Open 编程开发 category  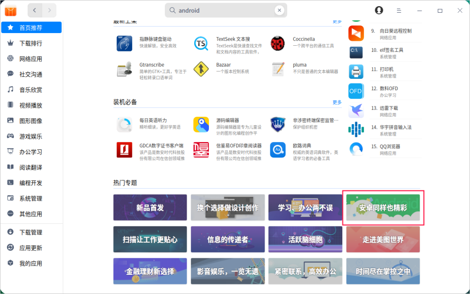click(x=31, y=183)
